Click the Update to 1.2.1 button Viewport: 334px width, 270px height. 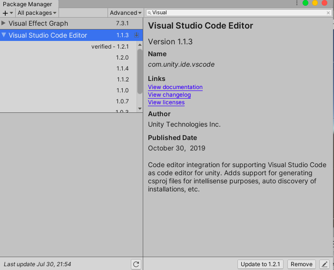[260, 264]
